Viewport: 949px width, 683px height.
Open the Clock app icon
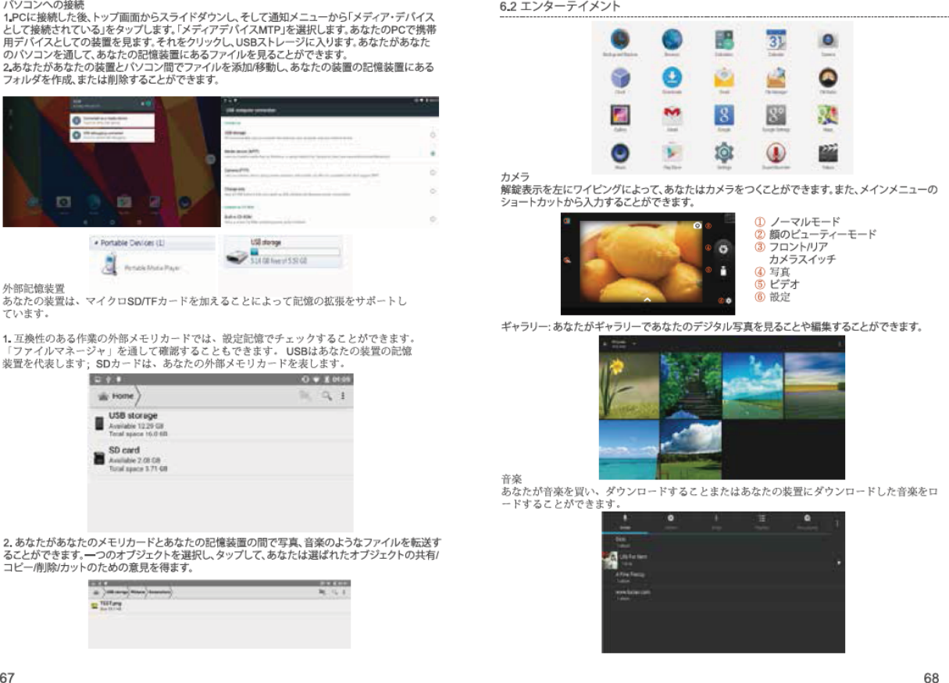point(622,77)
